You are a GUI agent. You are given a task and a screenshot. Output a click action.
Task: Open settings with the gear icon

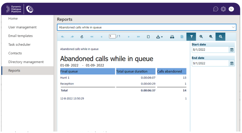(223, 9)
